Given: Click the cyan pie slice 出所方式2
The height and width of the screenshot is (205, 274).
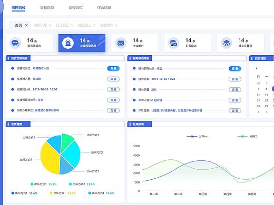Looking at the screenshot, I should coord(72,154).
